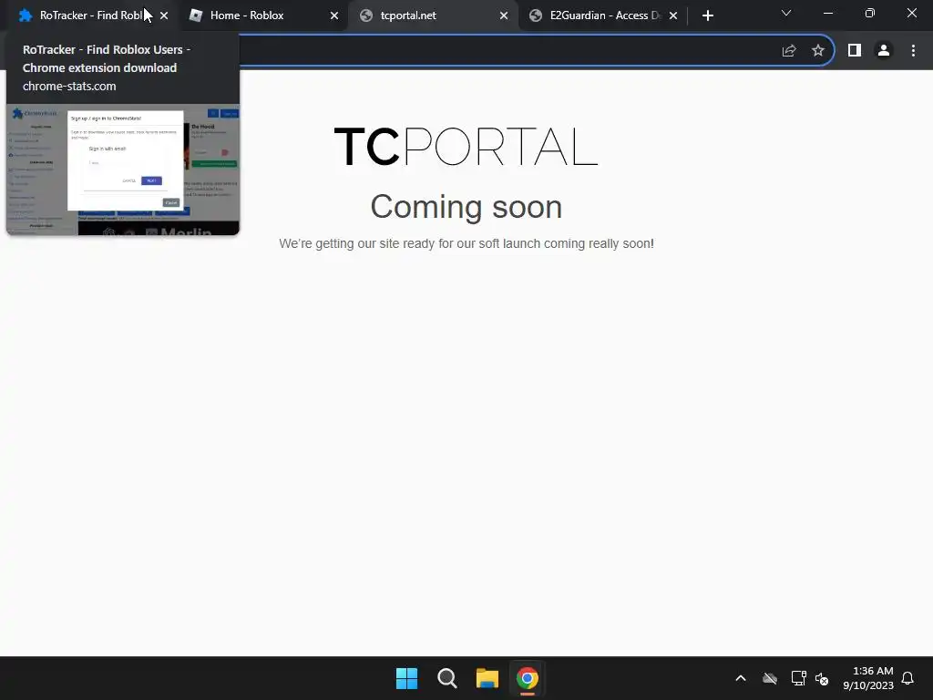Toggle the Chrome side panel
This screenshot has height=700, width=933.
[x=855, y=51]
